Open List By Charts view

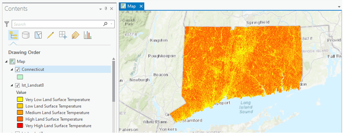pos(87,35)
